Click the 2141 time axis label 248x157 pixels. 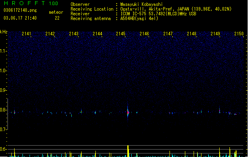click(x=26, y=34)
